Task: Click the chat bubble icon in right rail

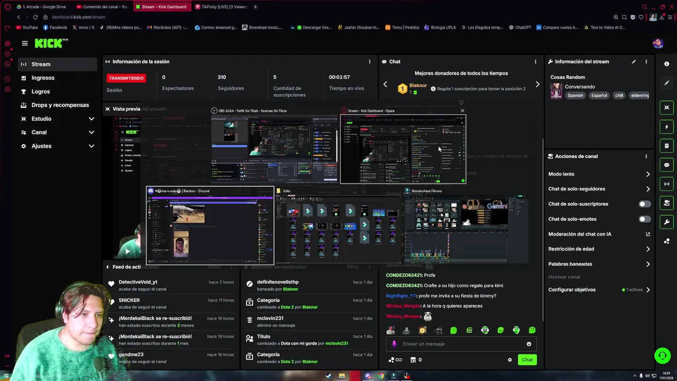Action: pyautogui.click(x=666, y=165)
